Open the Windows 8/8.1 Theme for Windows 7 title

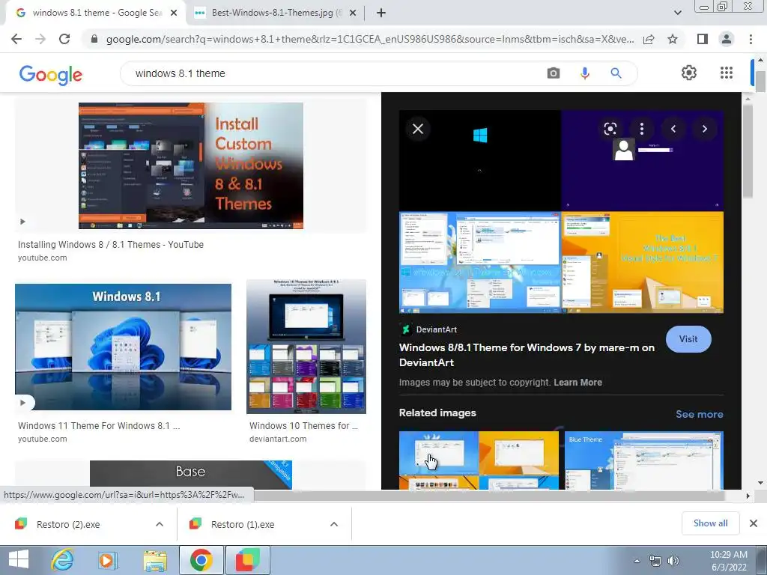click(x=527, y=355)
